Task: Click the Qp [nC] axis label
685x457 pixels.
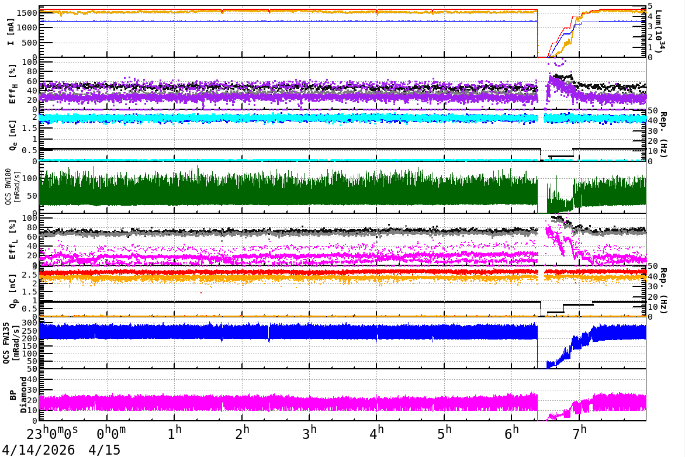Action: (x=12, y=291)
